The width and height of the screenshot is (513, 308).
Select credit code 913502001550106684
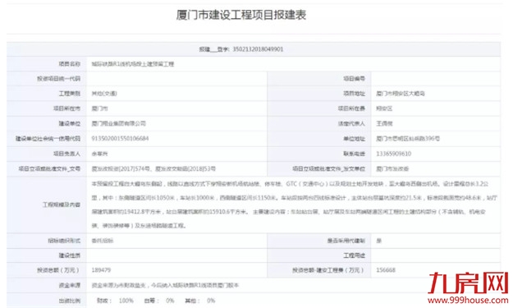[x=120, y=139]
